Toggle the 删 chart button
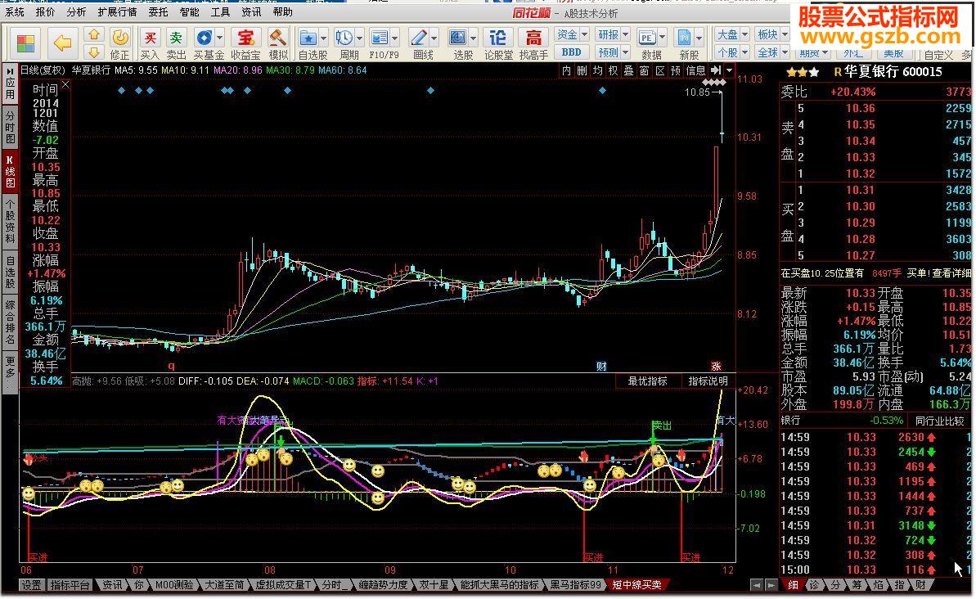The height and width of the screenshot is (599, 976). pos(582,71)
